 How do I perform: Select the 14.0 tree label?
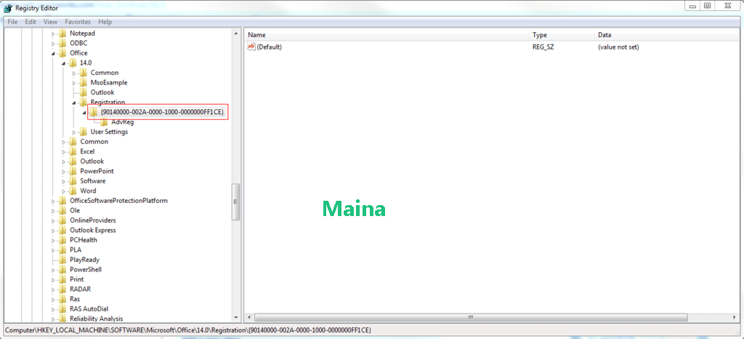(86, 63)
